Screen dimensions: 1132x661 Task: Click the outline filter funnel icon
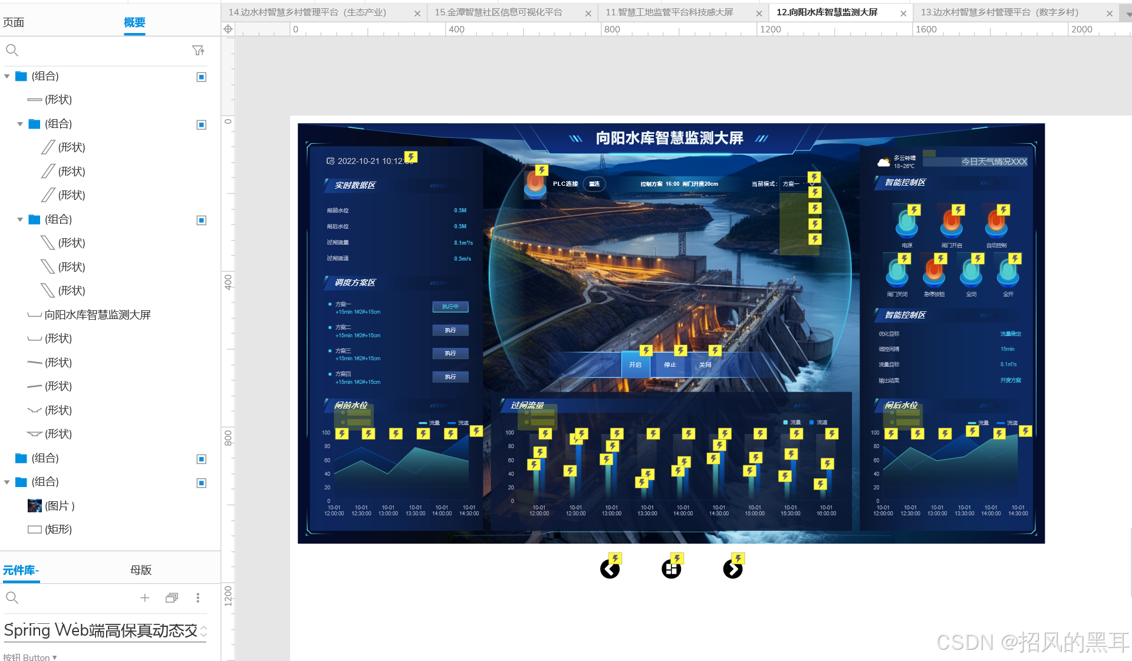(x=198, y=51)
